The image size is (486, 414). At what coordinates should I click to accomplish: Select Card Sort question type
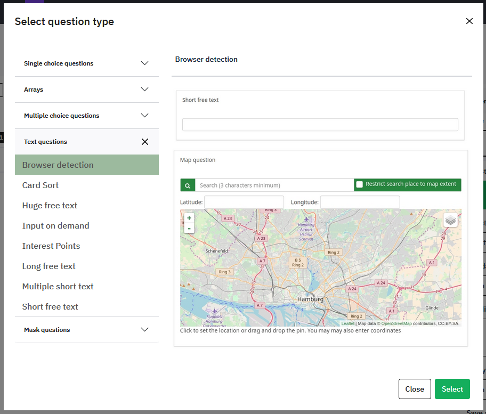tap(40, 185)
